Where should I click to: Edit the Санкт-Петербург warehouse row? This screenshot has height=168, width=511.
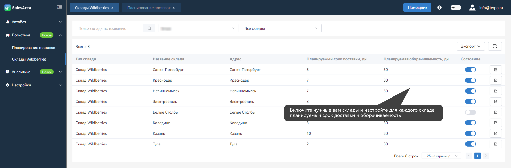pyautogui.click(x=496, y=70)
